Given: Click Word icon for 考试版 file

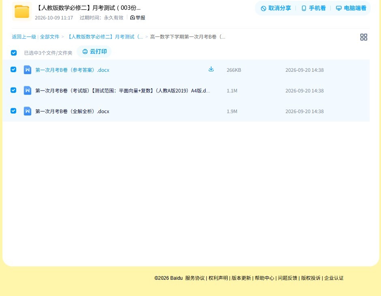Looking at the screenshot, I should click(x=28, y=90).
